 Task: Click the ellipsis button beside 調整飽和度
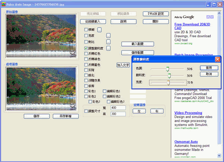click(x=108, y=48)
